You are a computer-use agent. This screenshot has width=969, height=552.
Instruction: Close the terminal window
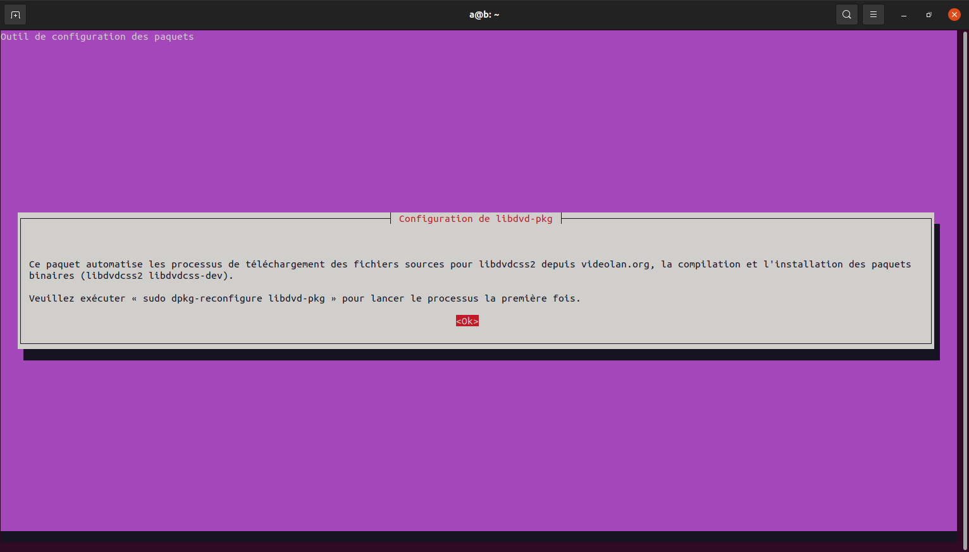click(954, 15)
